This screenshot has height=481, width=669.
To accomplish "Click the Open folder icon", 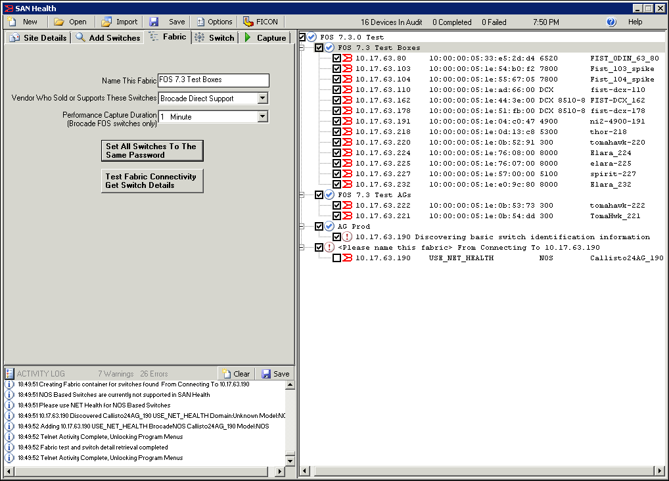I will (x=59, y=22).
